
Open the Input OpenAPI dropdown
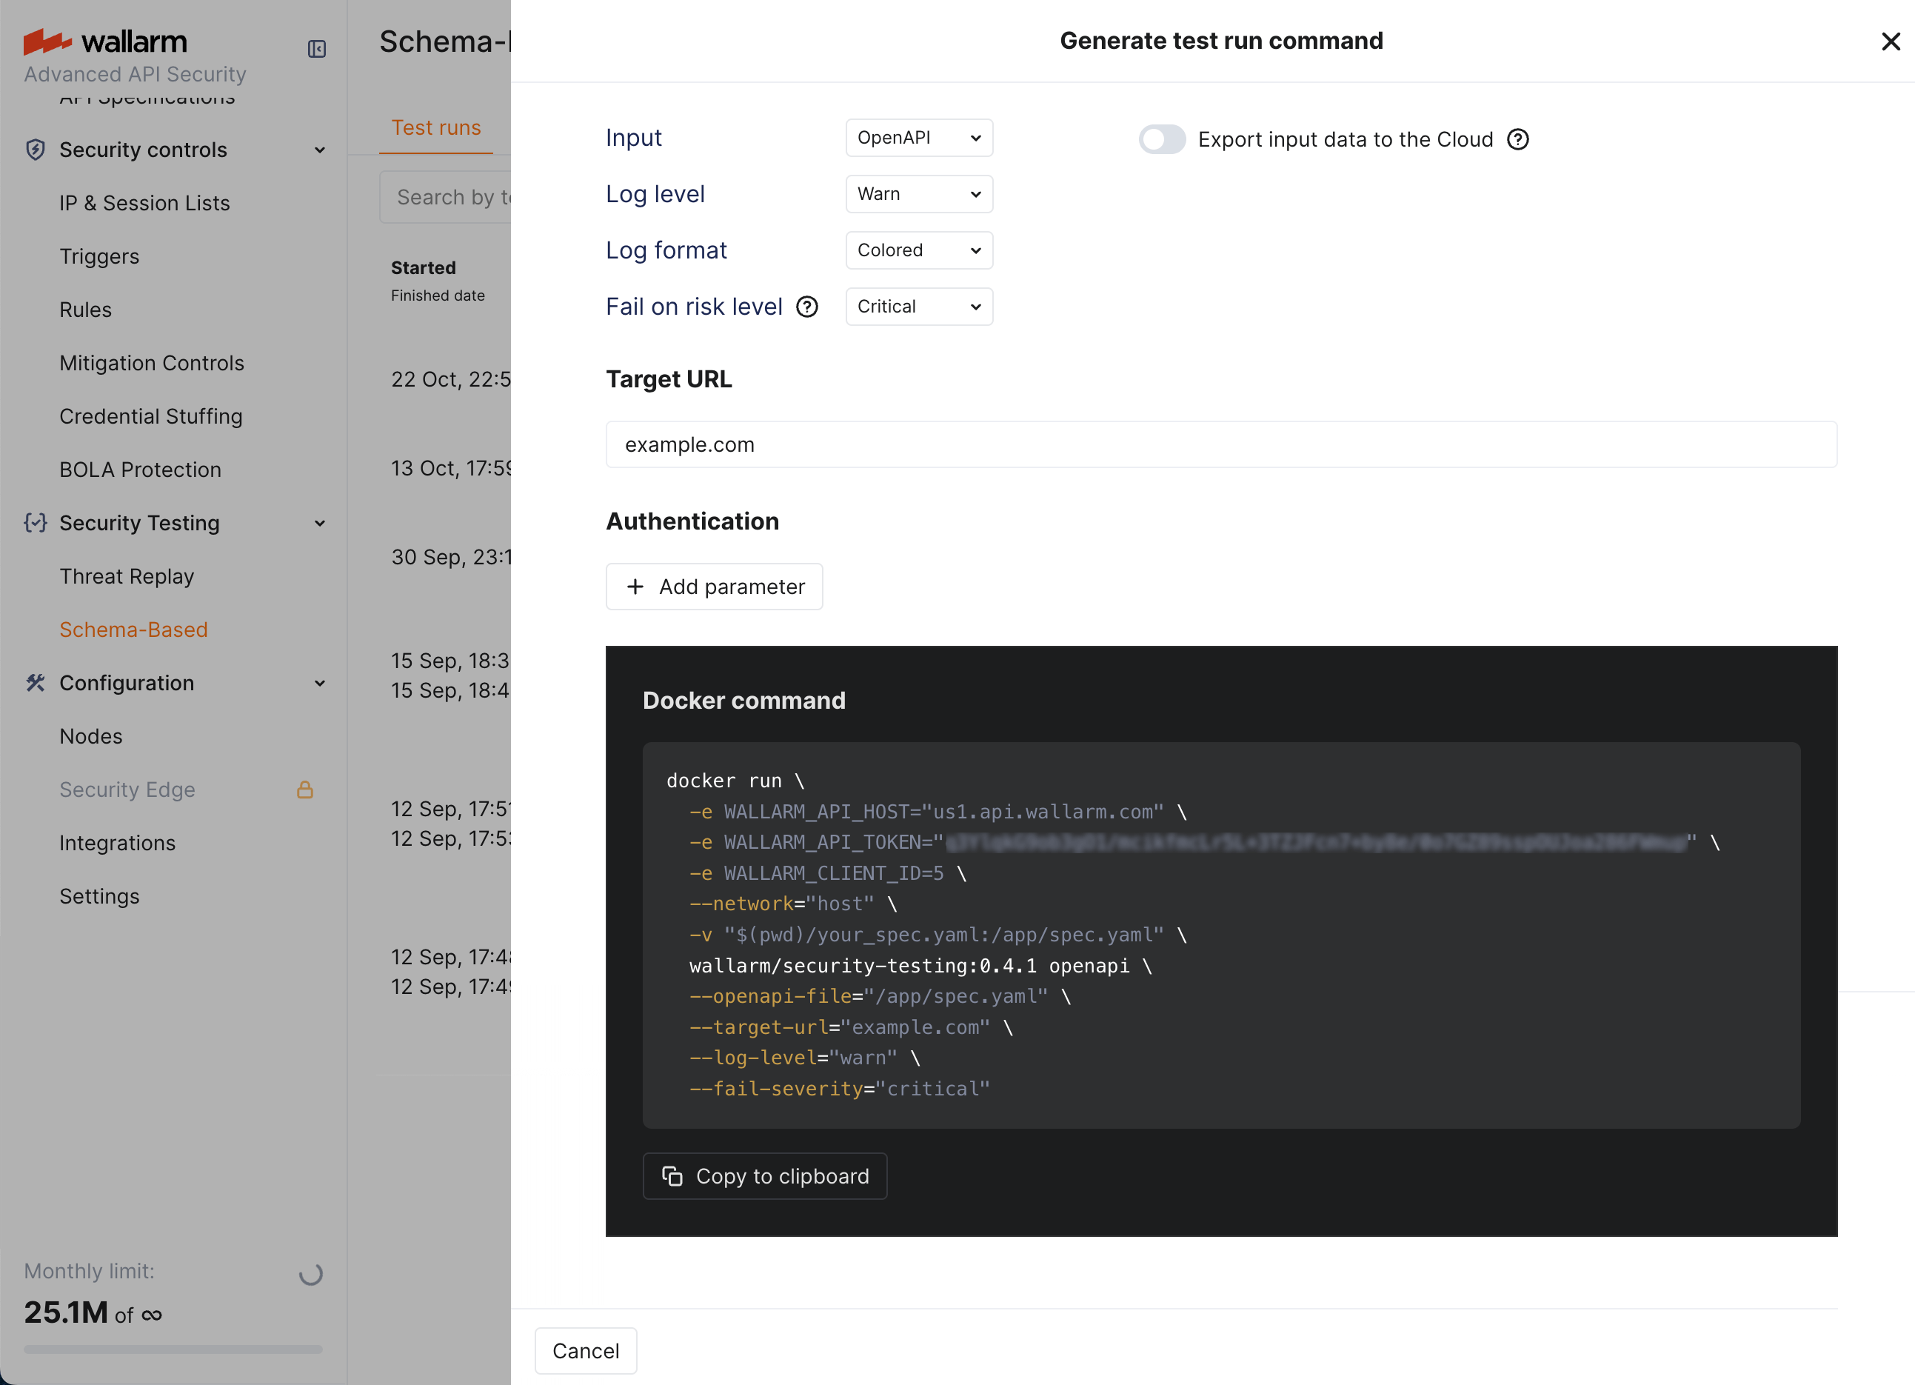click(919, 138)
